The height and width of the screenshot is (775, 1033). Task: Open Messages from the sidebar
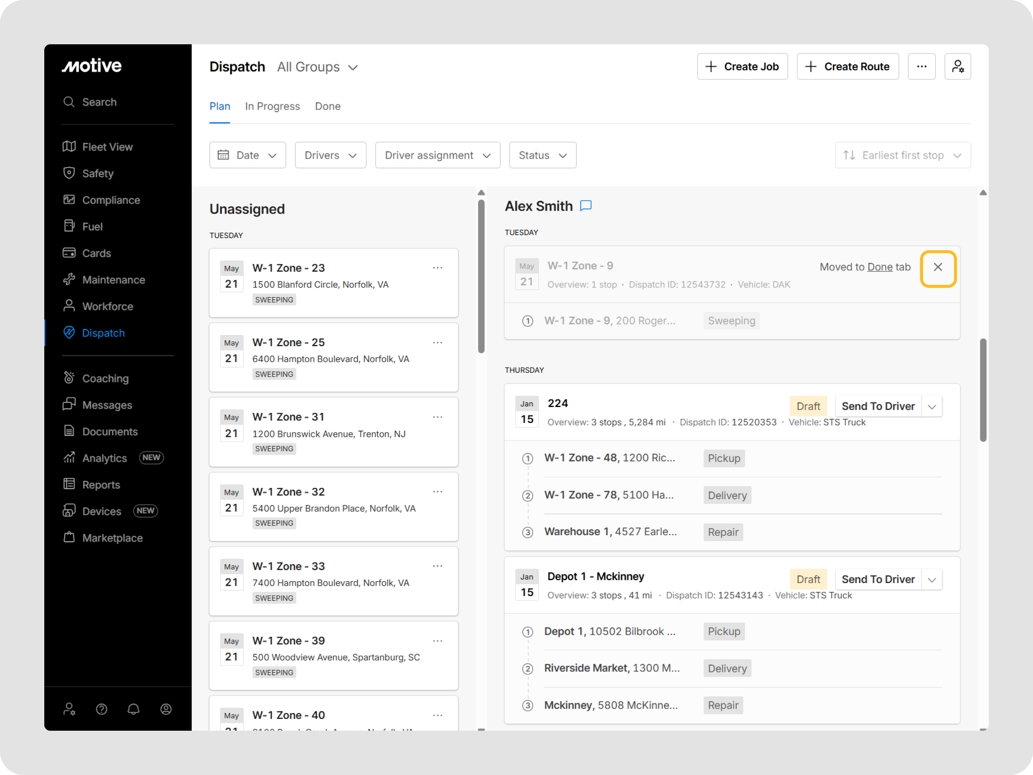107,404
